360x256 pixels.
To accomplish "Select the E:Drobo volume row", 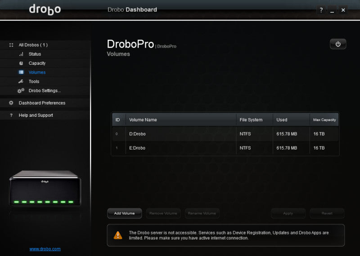I will (x=225, y=148).
